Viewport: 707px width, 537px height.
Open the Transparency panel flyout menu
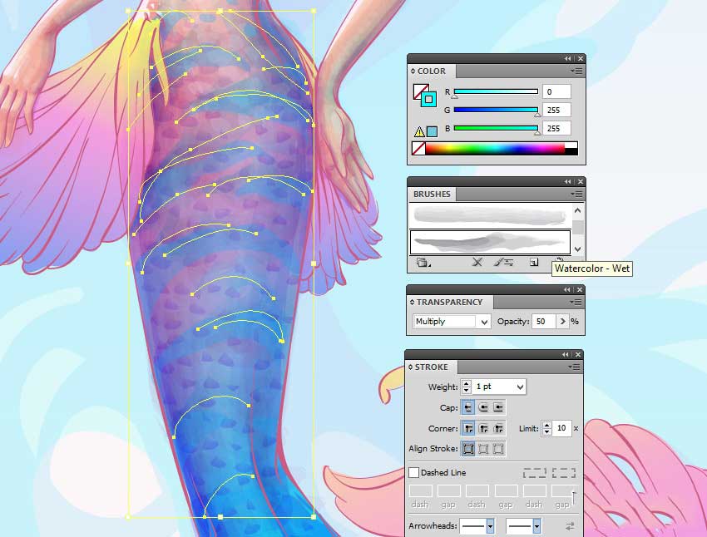tap(576, 302)
